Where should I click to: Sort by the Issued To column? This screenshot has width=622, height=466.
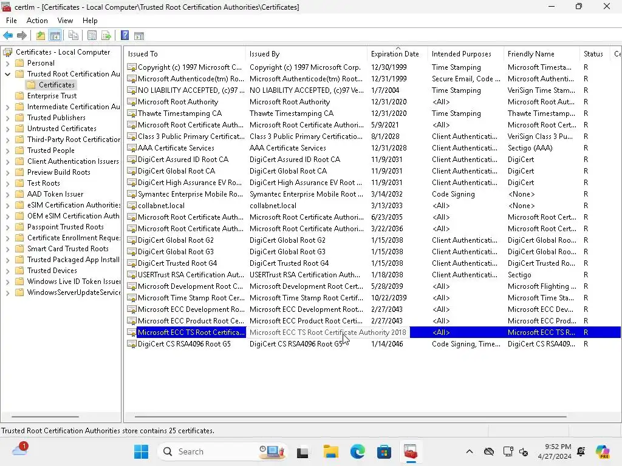click(185, 54)
